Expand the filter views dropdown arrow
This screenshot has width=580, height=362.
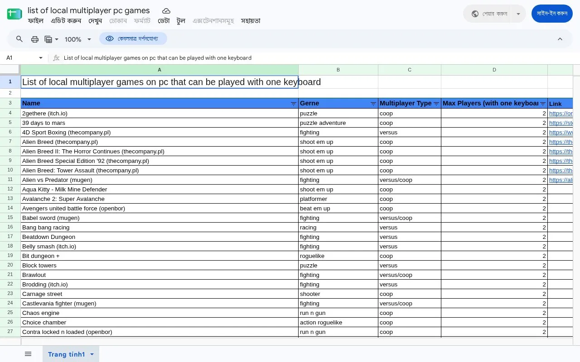[57, 39]
